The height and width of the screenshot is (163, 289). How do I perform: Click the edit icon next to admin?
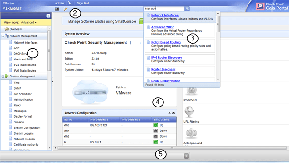(x=69, y=3)
